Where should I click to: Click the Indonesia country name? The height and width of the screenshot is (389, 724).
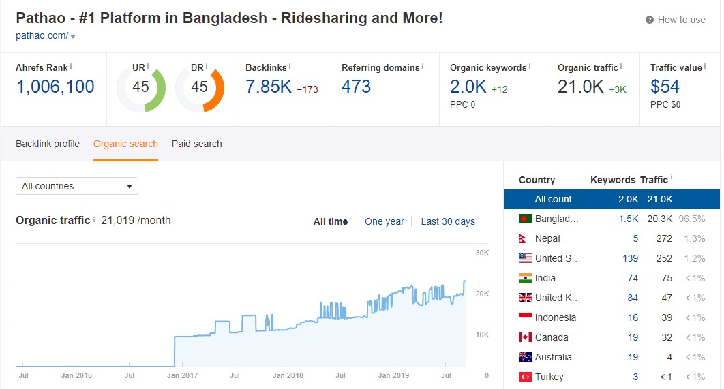tap(556, 318)
